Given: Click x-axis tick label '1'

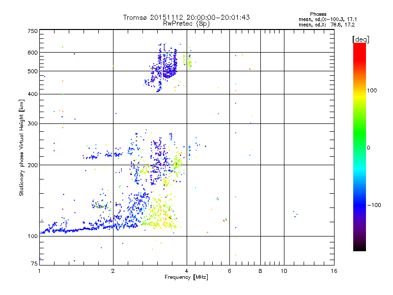Looking at the screenshot, I should coord(39,271).
